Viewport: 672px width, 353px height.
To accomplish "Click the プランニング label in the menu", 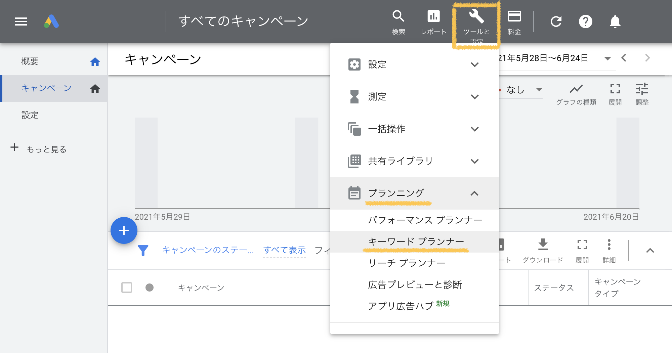I will pyautogui.click(x=396, y=193).
